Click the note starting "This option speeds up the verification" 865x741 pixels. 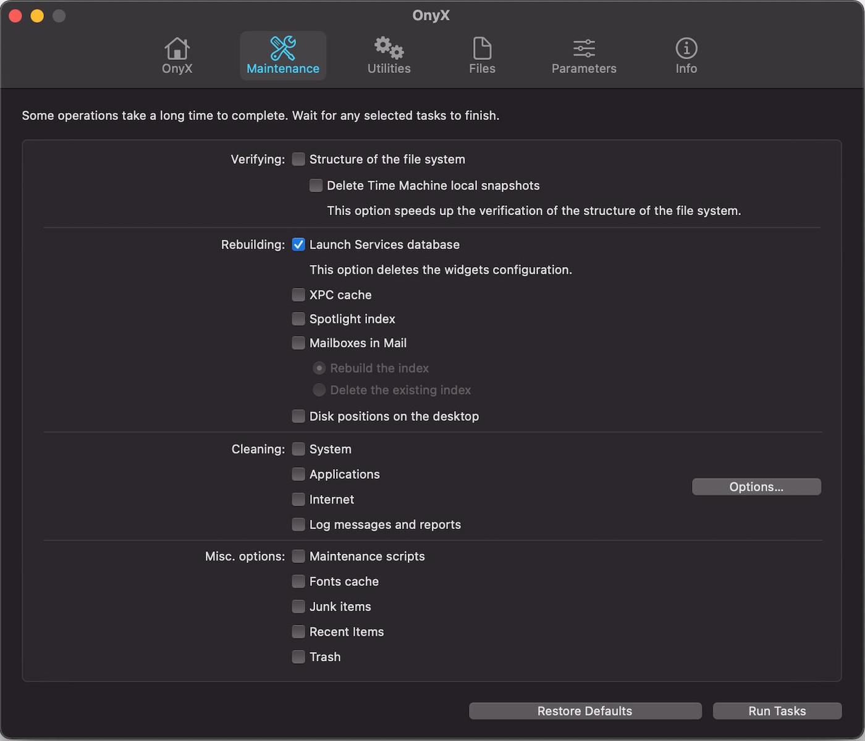[534, 211]
